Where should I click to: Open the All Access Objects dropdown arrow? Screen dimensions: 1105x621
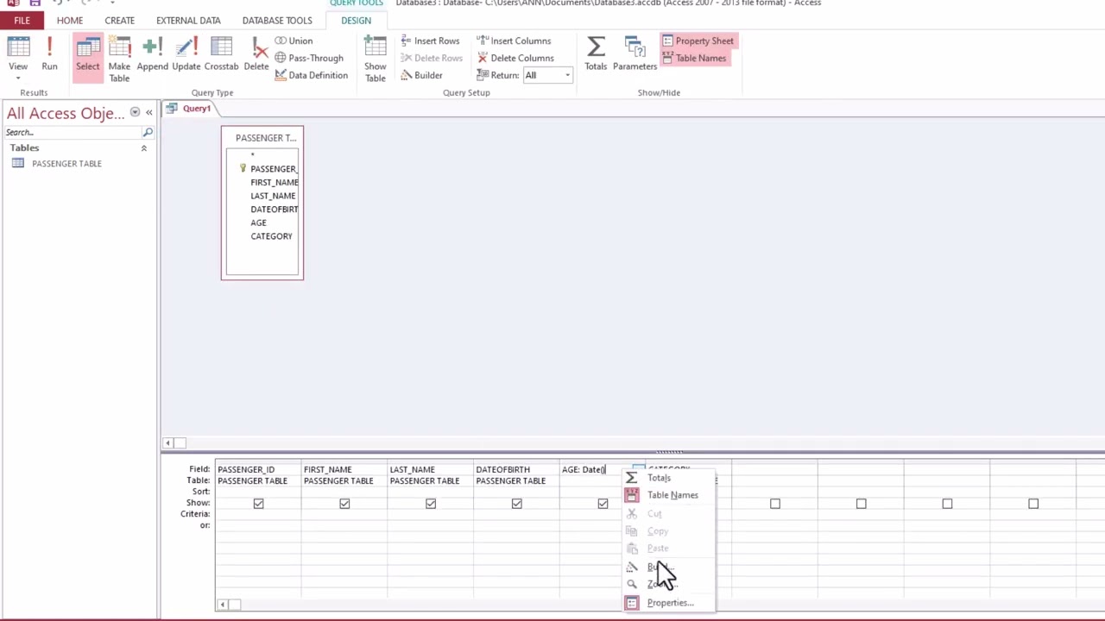click(135, 113)
